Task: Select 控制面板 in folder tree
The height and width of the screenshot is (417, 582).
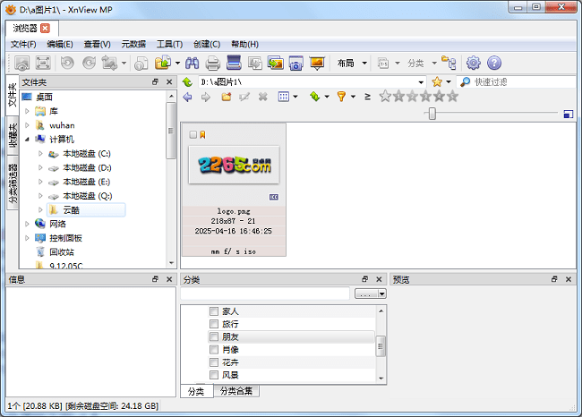Action: pos(65,238)
